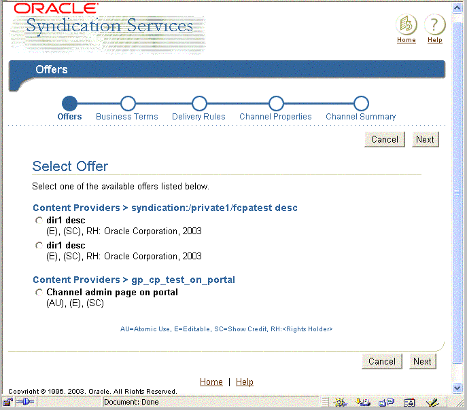Viewport: 467px width, 410px height.
Task: Click the '(AU), (E), (SC)' attributes text
Action: coord(75,303)
